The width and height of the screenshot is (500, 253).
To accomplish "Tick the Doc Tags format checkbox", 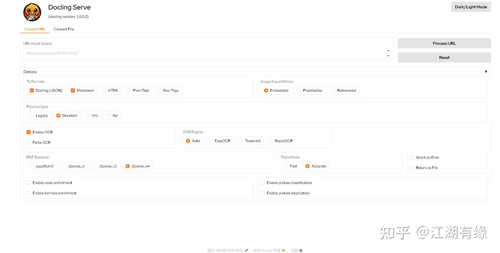I will point(159,91).
